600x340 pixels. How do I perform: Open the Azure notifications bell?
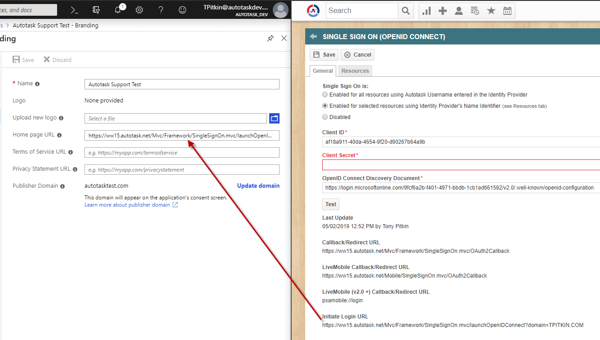point(117,9)
